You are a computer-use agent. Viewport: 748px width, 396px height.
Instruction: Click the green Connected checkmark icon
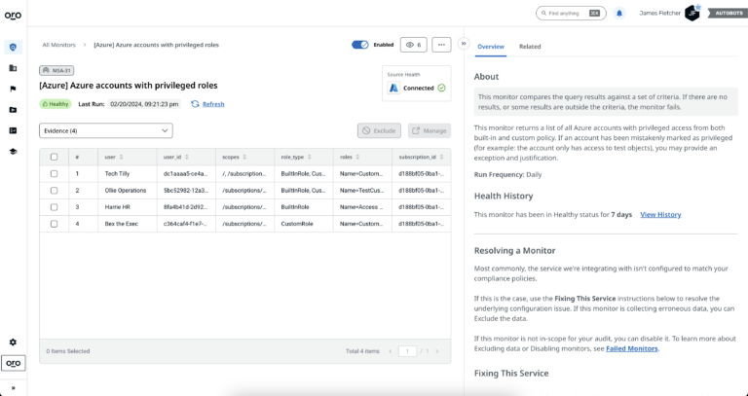point(442,89)
